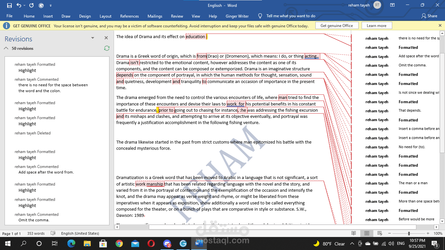This screenshot has height=250, width=445.
Task: Select the 'Add space after the word from.' revision
Action: tap(46, 172)
